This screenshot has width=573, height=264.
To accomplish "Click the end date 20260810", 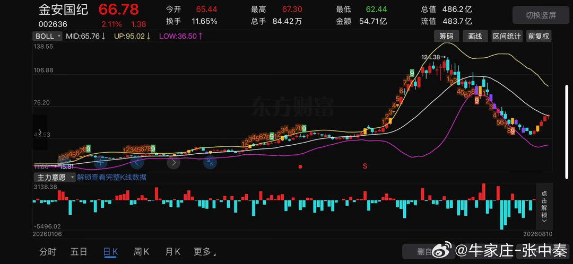I will click(x=537, y=234).
